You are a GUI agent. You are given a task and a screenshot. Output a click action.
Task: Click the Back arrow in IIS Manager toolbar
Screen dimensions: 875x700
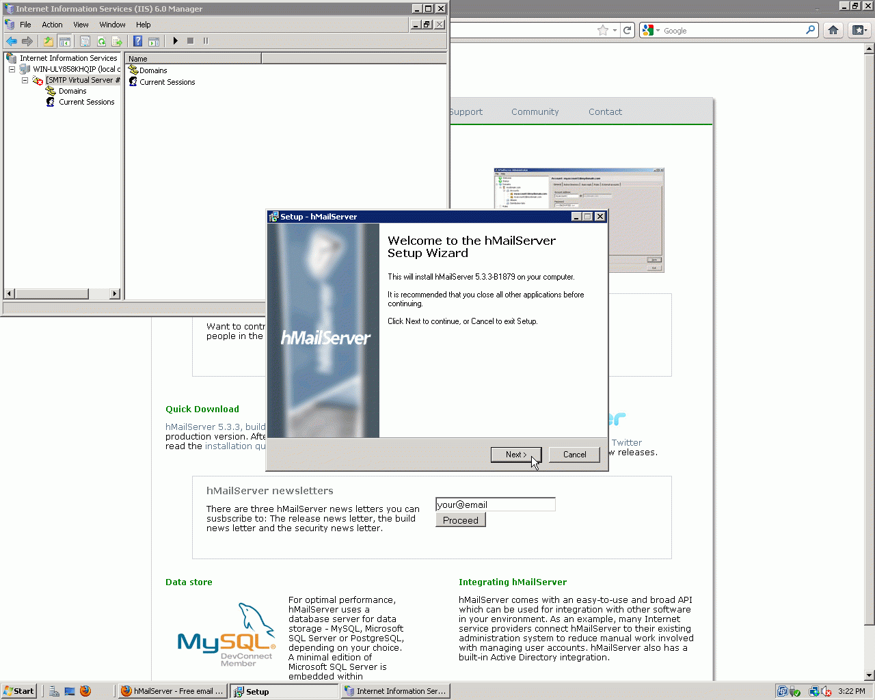12,41
